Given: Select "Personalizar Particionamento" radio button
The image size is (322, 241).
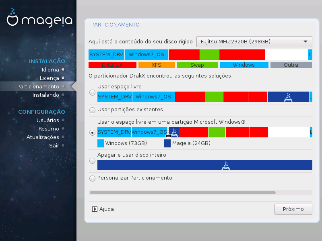Looking at the screenshot, I should (x=93, y=178).
